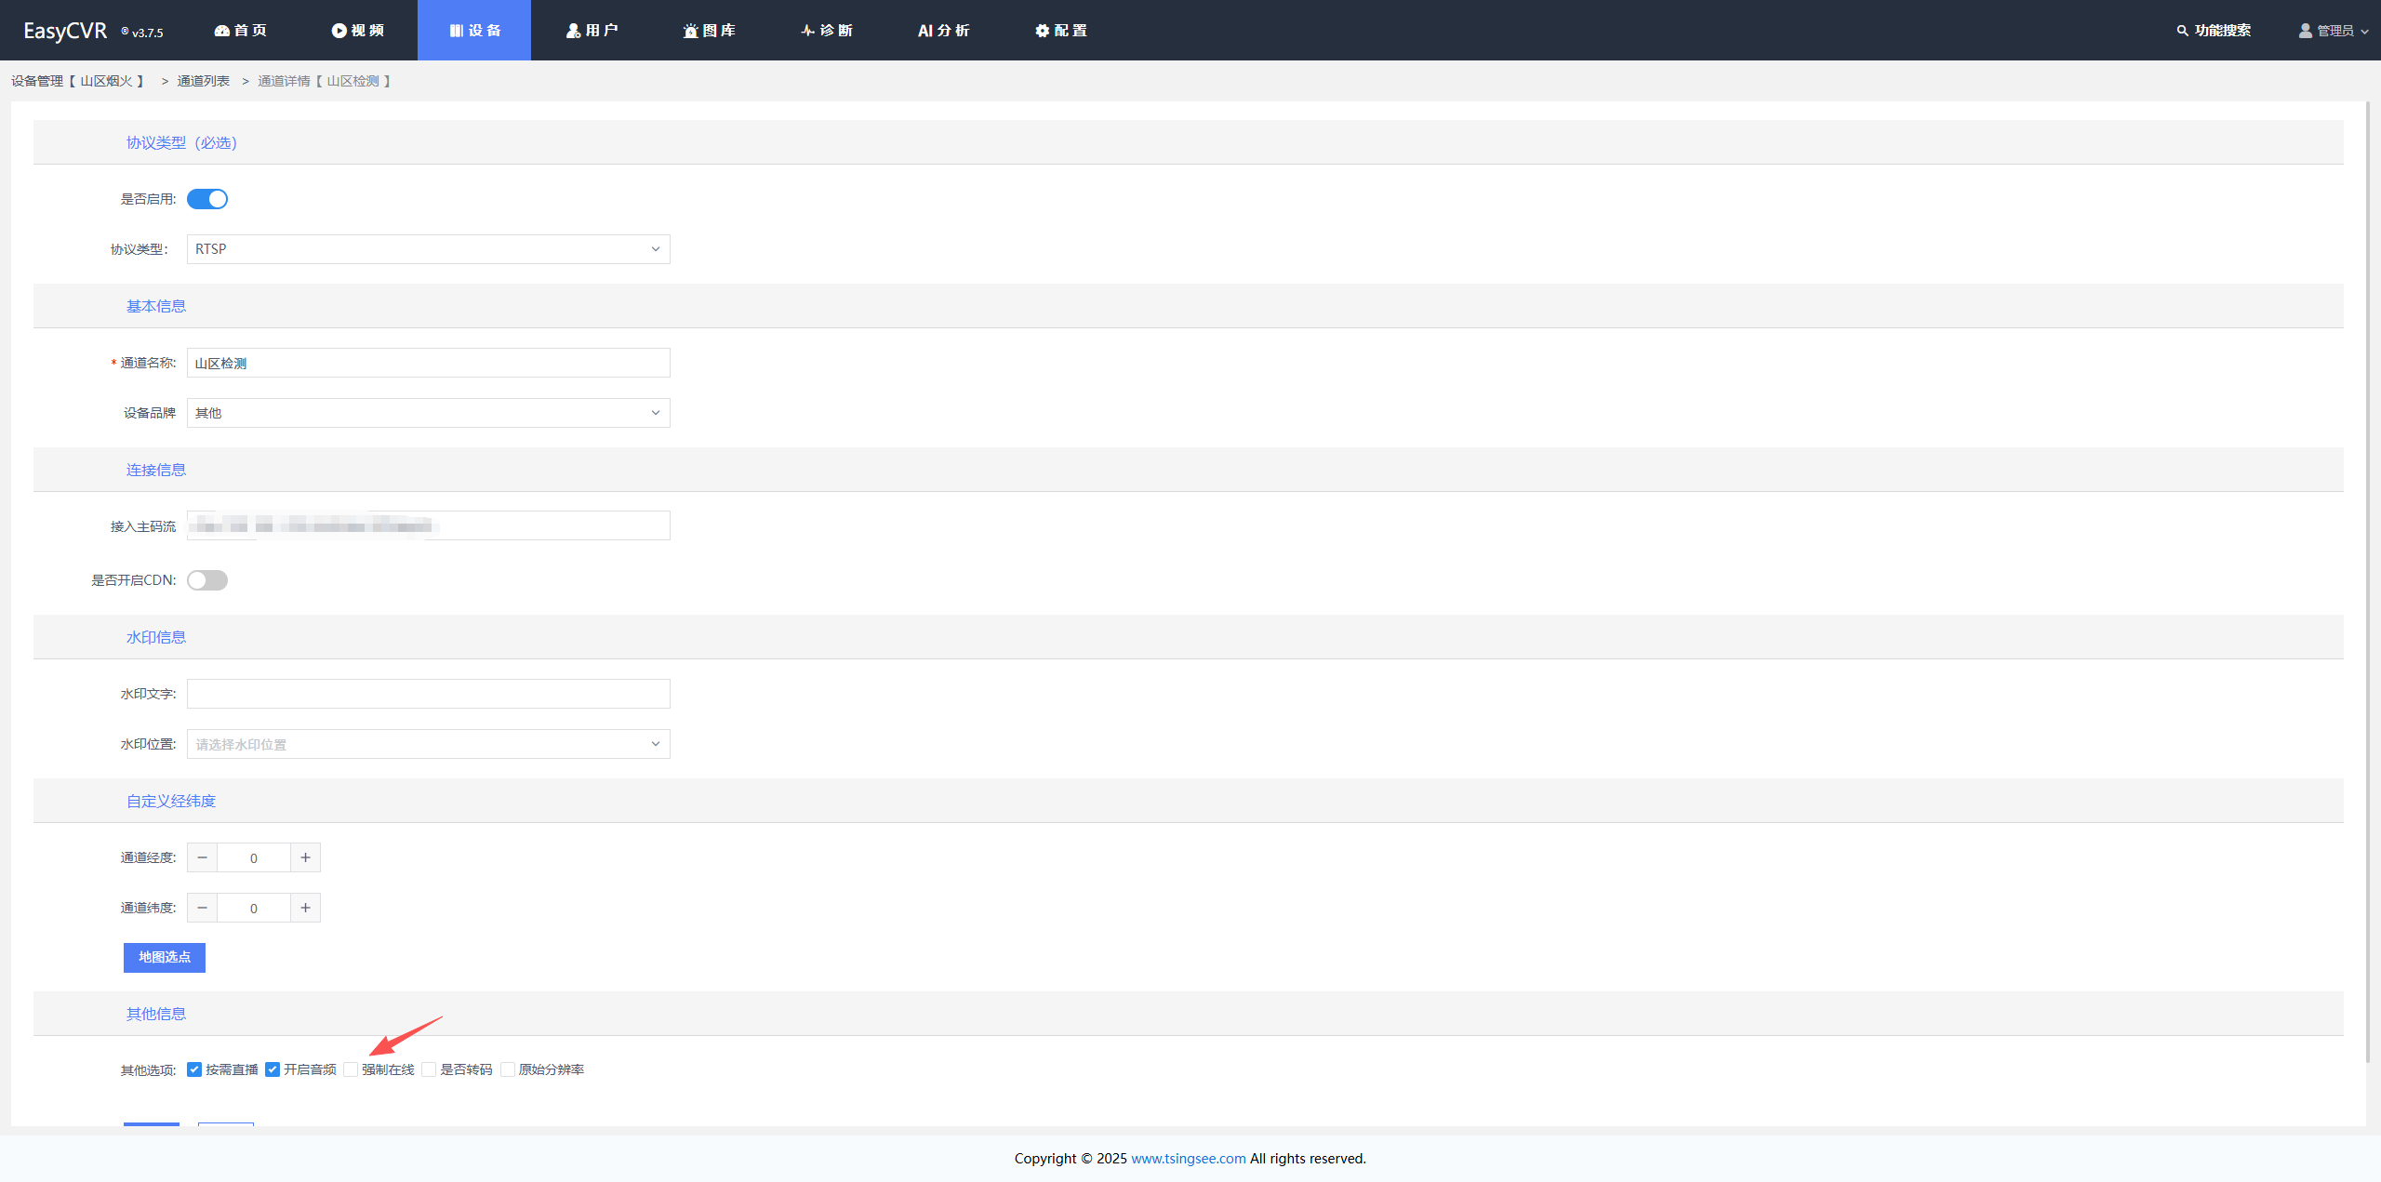Switch to the AI分析 menu
Viewport: 2381px width, 1182px height.
point(943,31)
